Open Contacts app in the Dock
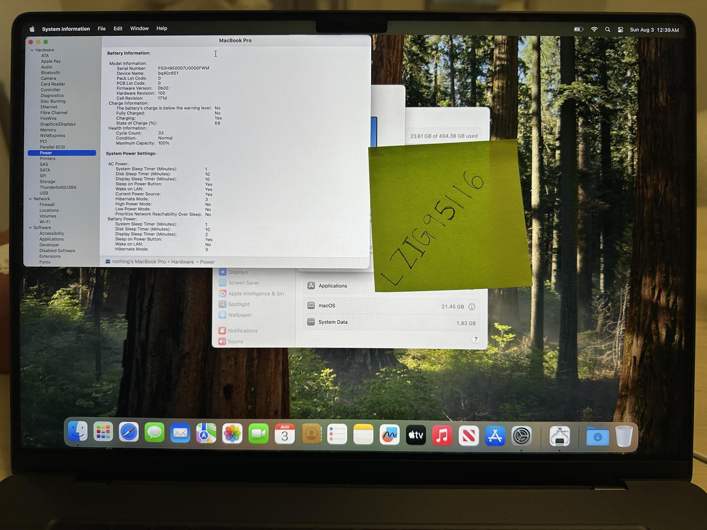The image size is (707, 530). pyautogui.click(x=311, y=434)
